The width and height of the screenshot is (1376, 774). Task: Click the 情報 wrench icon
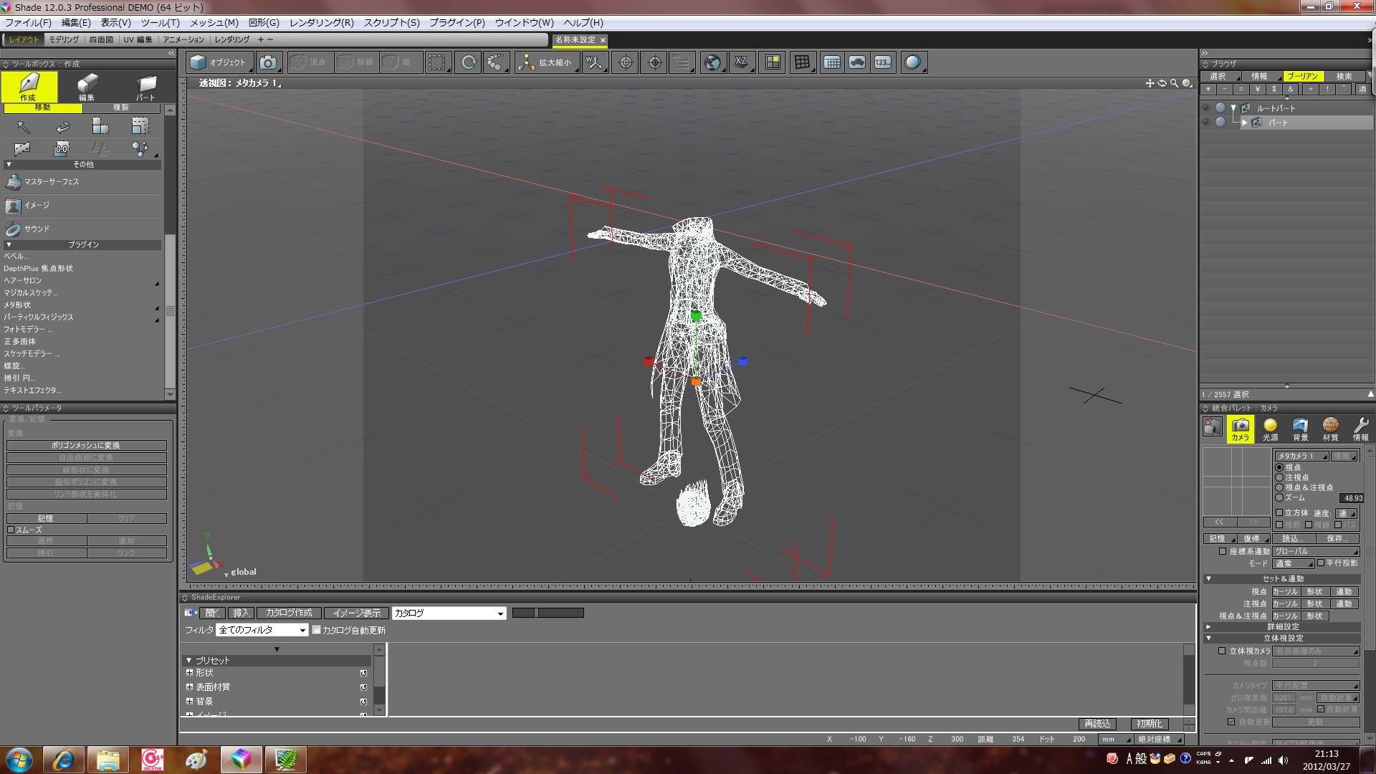(1360, 429)
